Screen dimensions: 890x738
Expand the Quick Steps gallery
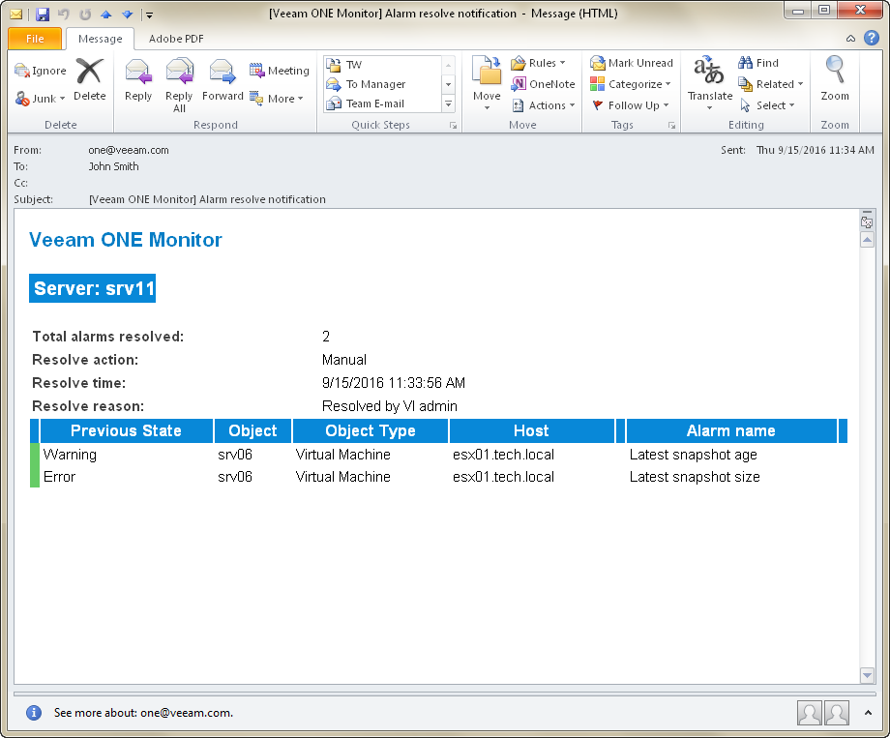click(449, 103)
